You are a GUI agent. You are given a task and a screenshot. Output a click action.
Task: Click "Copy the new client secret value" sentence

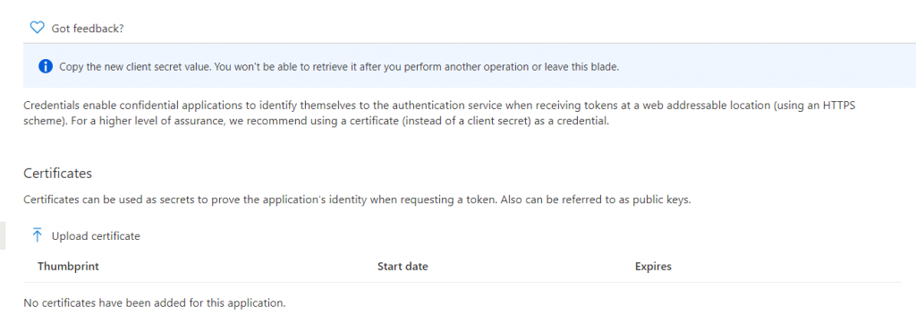(136, 66)
